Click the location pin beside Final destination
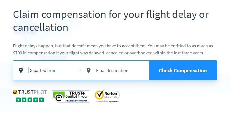This screenshot has height=115, width=231. coord(88,70)
